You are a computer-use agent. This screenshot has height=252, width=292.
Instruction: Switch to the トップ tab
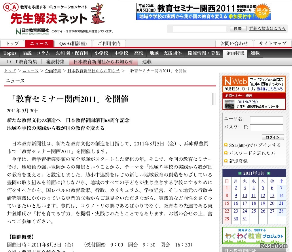tap(12, 43)
